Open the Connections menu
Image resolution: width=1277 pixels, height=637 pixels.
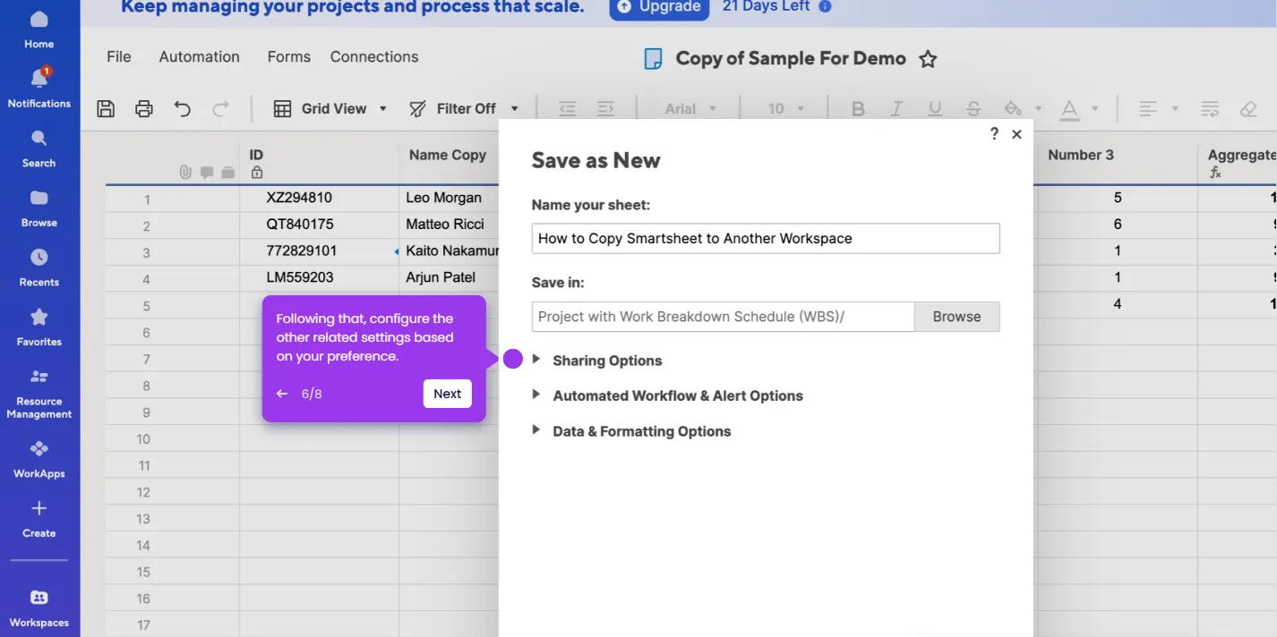point(374,56)
